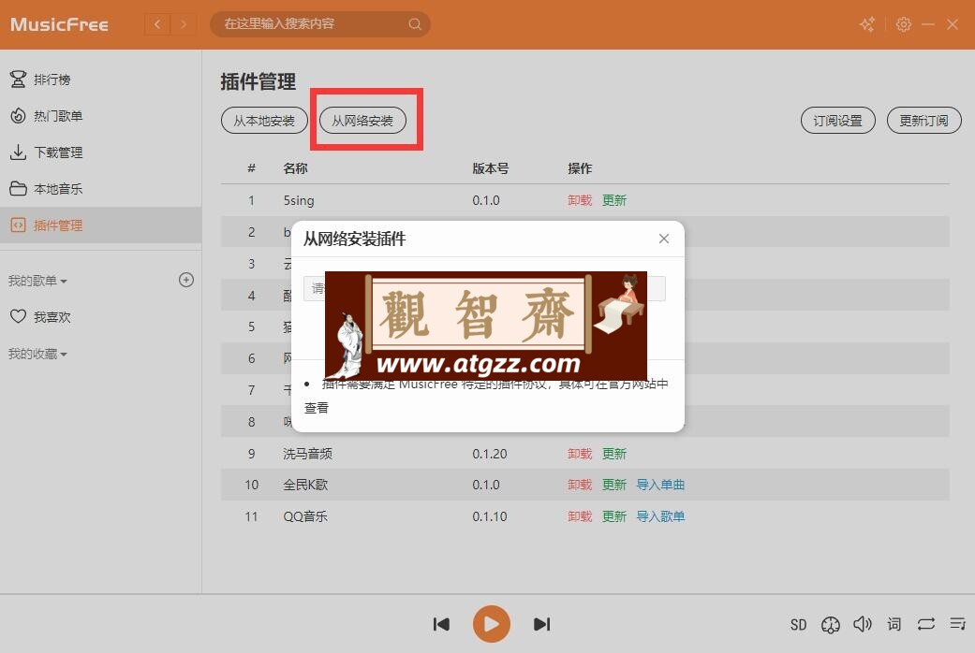Click 导入单曲 for 全民K歌
Screen dimensions: 975x653
(x=660, y=485)
